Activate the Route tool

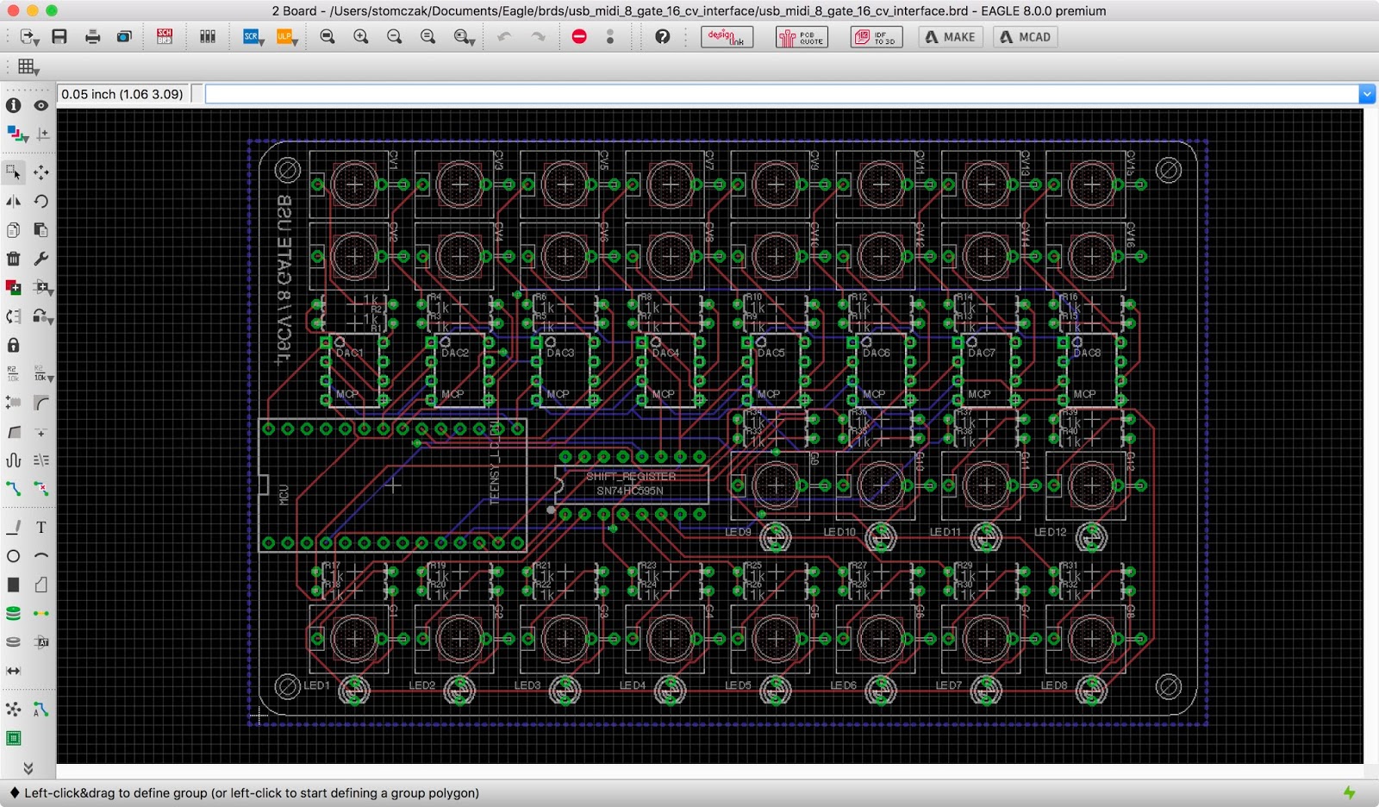point(14,489)
